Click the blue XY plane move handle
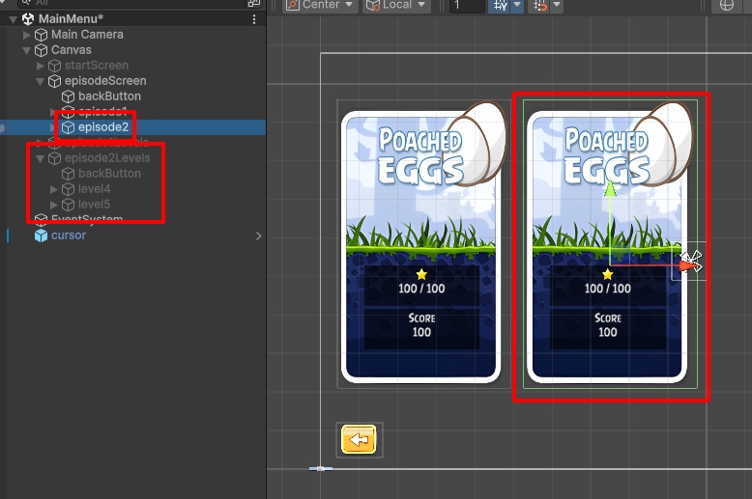Viewport: 752px width, 499px height. [620, 255]
